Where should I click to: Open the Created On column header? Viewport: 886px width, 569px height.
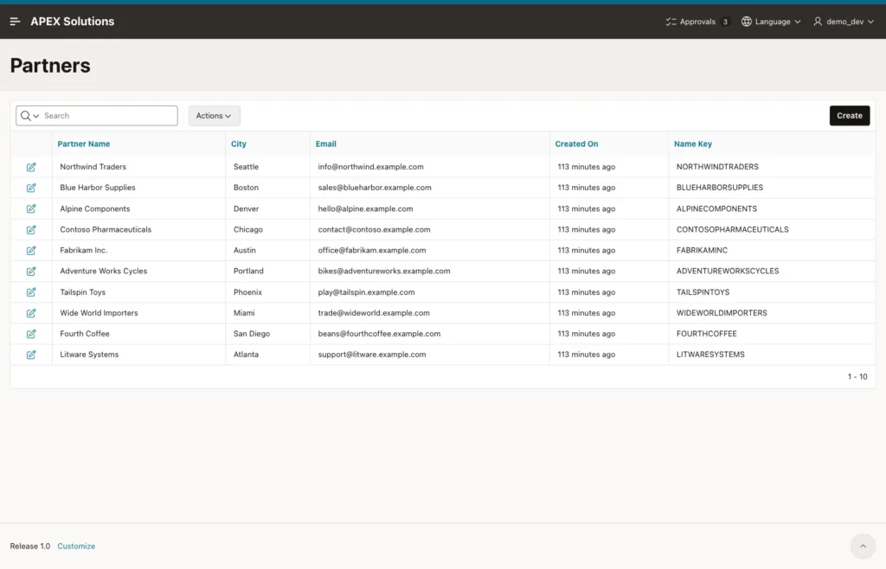click(576, 144)
